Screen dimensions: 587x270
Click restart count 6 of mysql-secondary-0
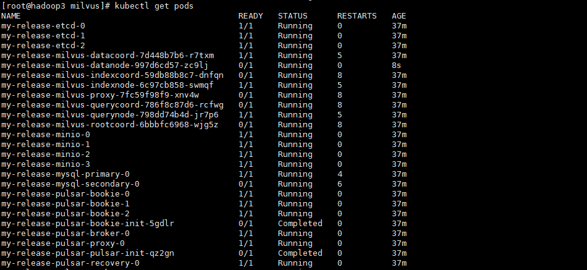pyautogui.click(x=340, y=184)
